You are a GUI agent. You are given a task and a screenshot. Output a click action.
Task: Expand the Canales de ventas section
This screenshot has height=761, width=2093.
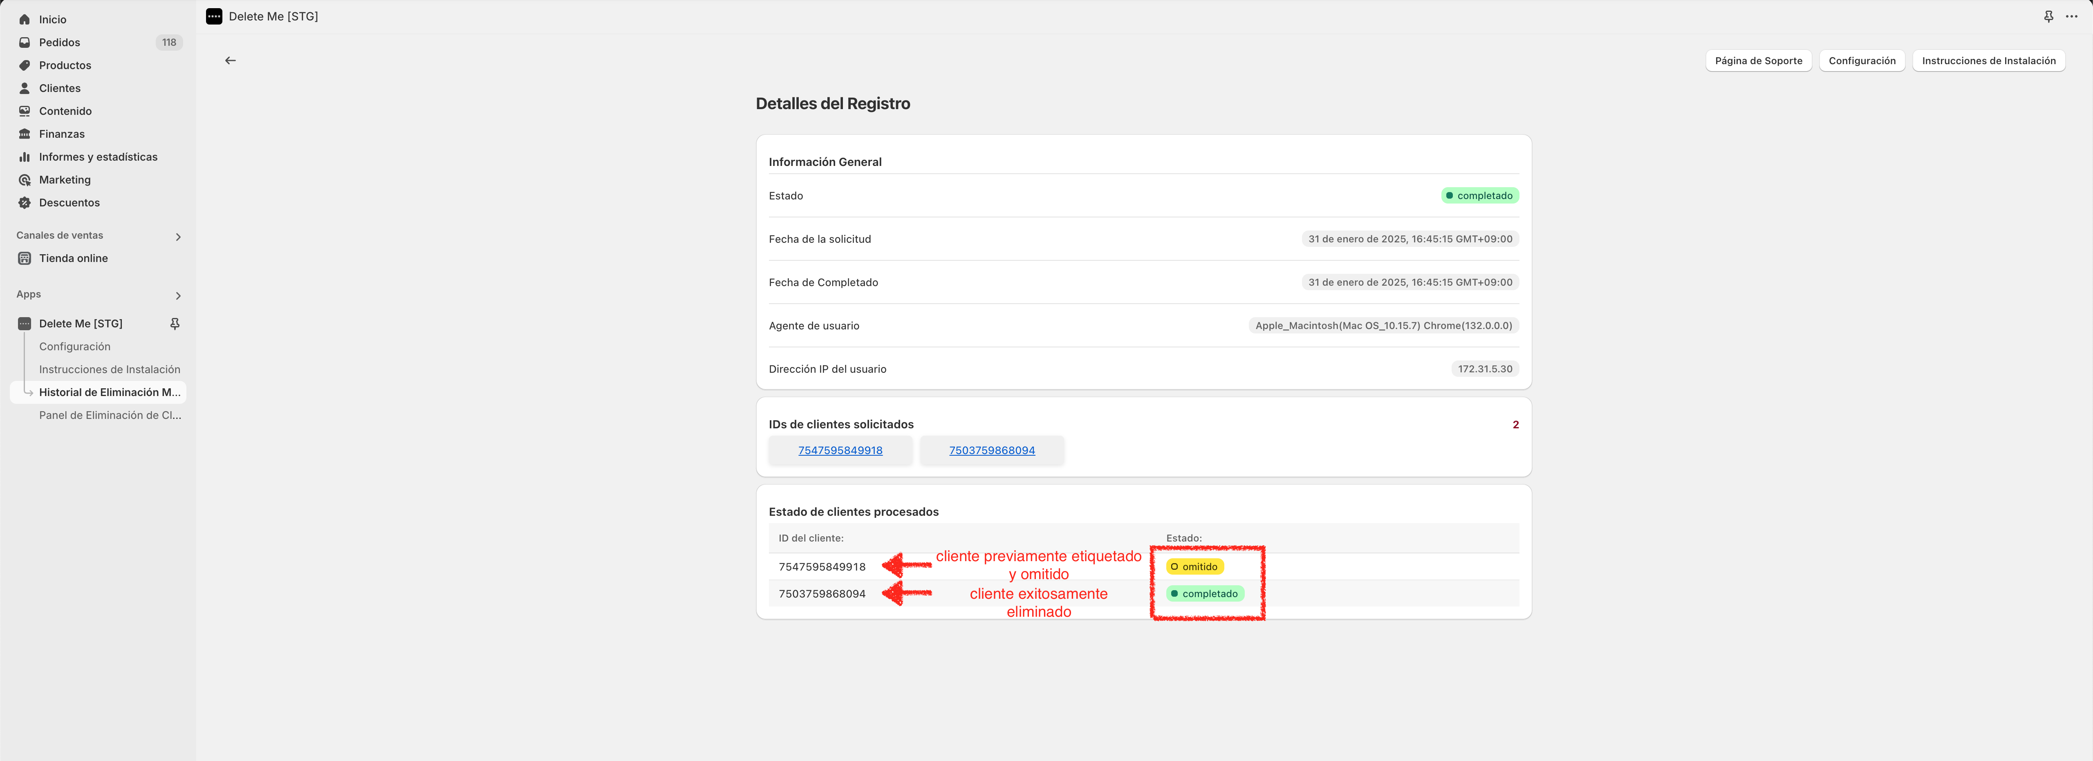coord(178,236)
